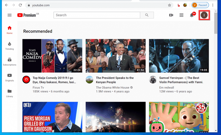This screenshot has width=221, height=135.
Task: Open the YouTube apps grid
Action: click(181, 15)
